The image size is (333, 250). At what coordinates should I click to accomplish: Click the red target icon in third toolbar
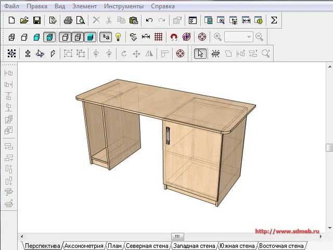point(180,53)
